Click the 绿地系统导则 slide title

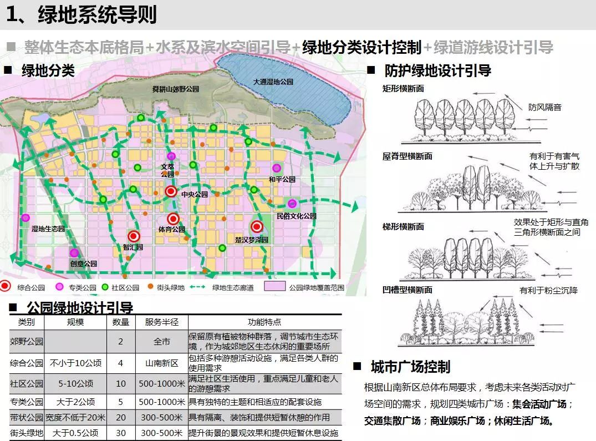98,15
